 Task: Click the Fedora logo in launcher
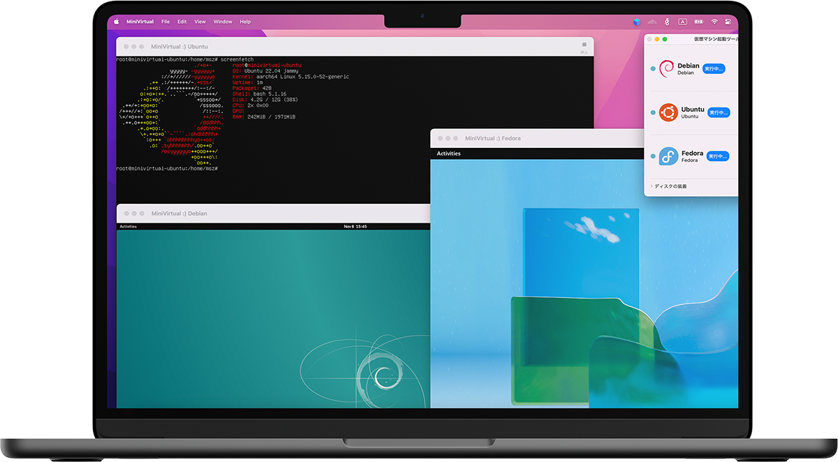click(x=668, y=156)
